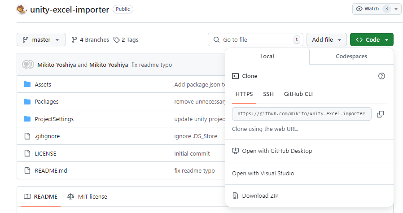This screenshot has width=403, height=213.
Task: Click the Go to file search field
Action: coord(255,39)
